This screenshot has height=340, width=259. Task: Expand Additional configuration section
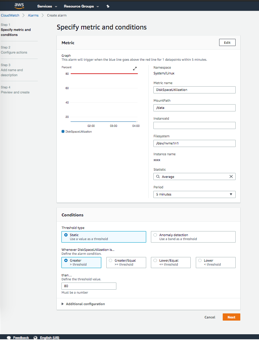[83, 304]
